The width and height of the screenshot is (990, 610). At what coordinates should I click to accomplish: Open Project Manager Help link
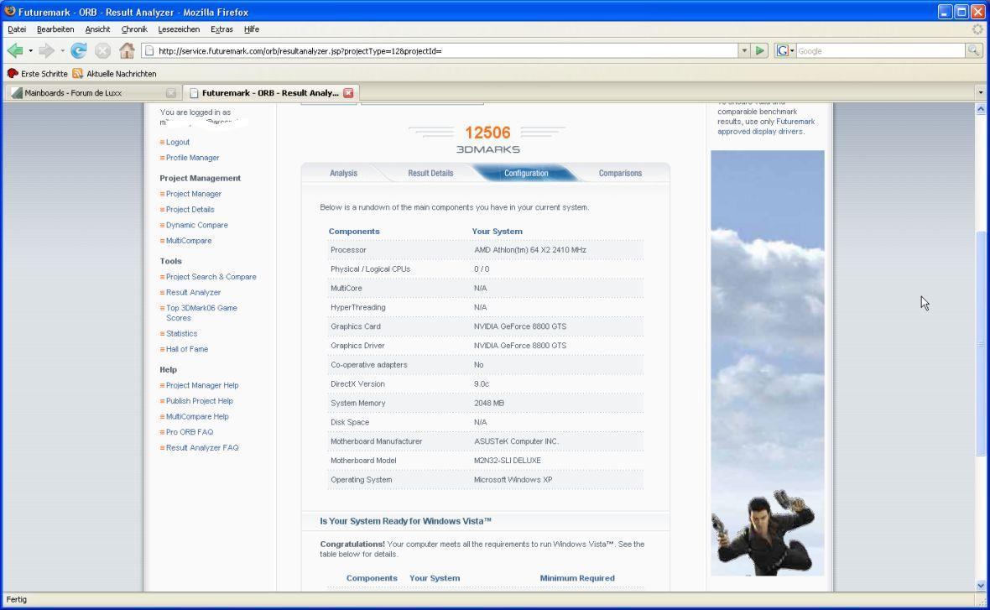[202, 385]
